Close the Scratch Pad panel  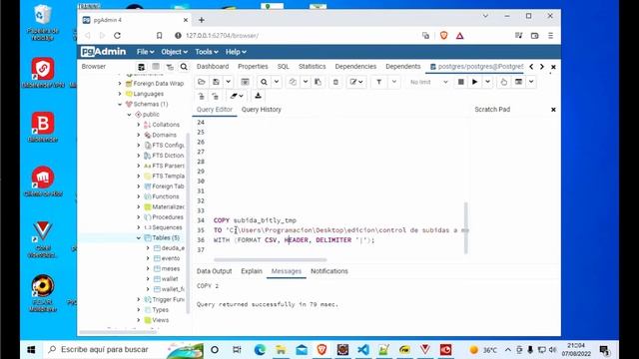(553, 110)
